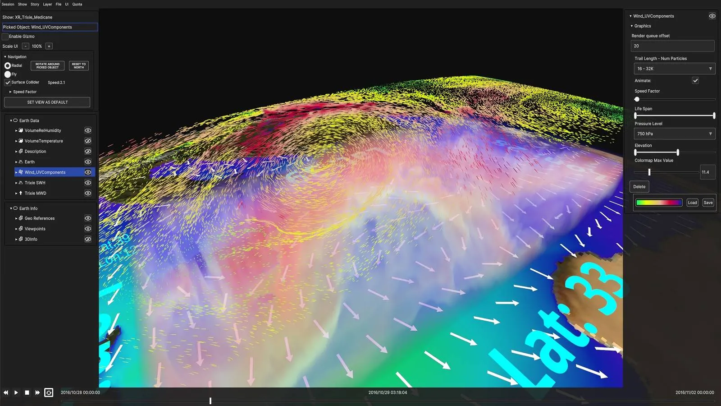Click the rewind playback icon

point(6,392)
